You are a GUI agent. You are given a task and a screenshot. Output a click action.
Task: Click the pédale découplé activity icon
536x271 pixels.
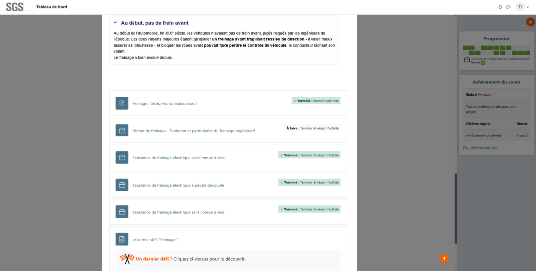tap(122, 185)
